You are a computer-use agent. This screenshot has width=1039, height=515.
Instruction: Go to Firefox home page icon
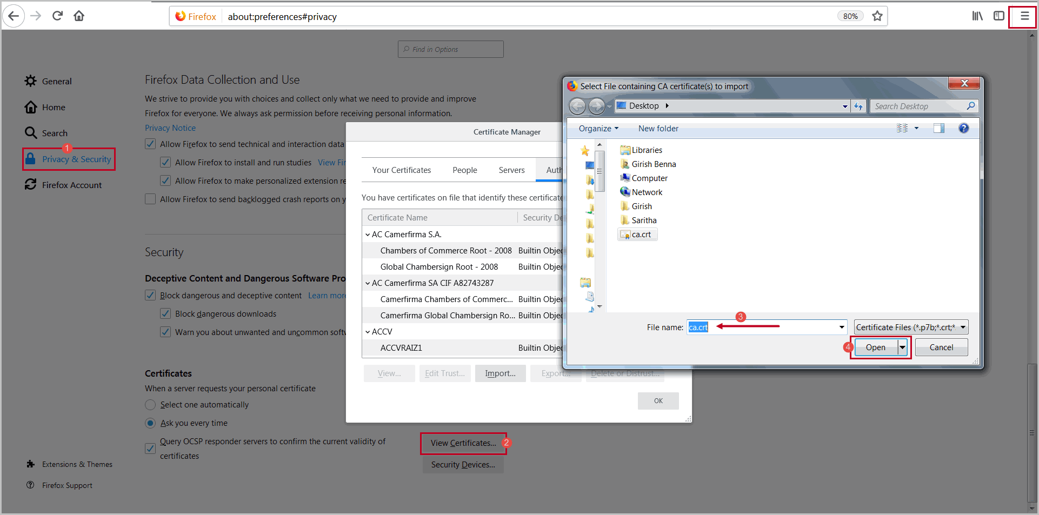pyautogui.click(x=79, y=16)
